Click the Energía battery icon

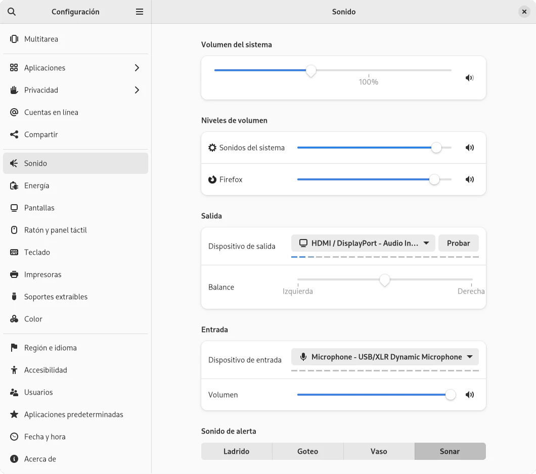14,185
